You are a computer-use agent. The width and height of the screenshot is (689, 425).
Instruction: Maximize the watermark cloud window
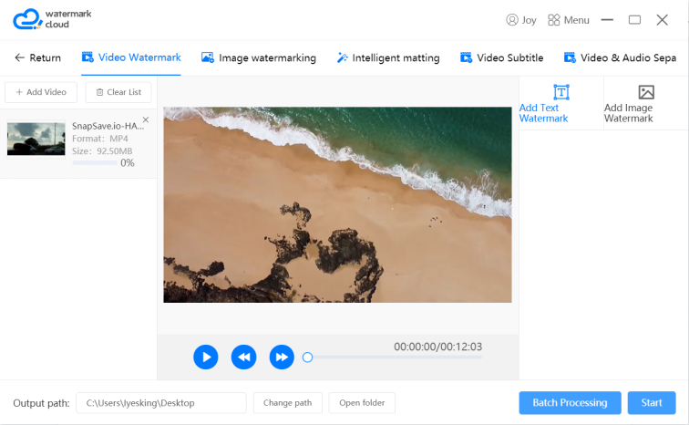click(634, 20)
